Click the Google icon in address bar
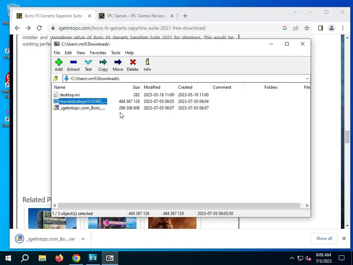Screen dimensions: 353x265 click(284, 28)
